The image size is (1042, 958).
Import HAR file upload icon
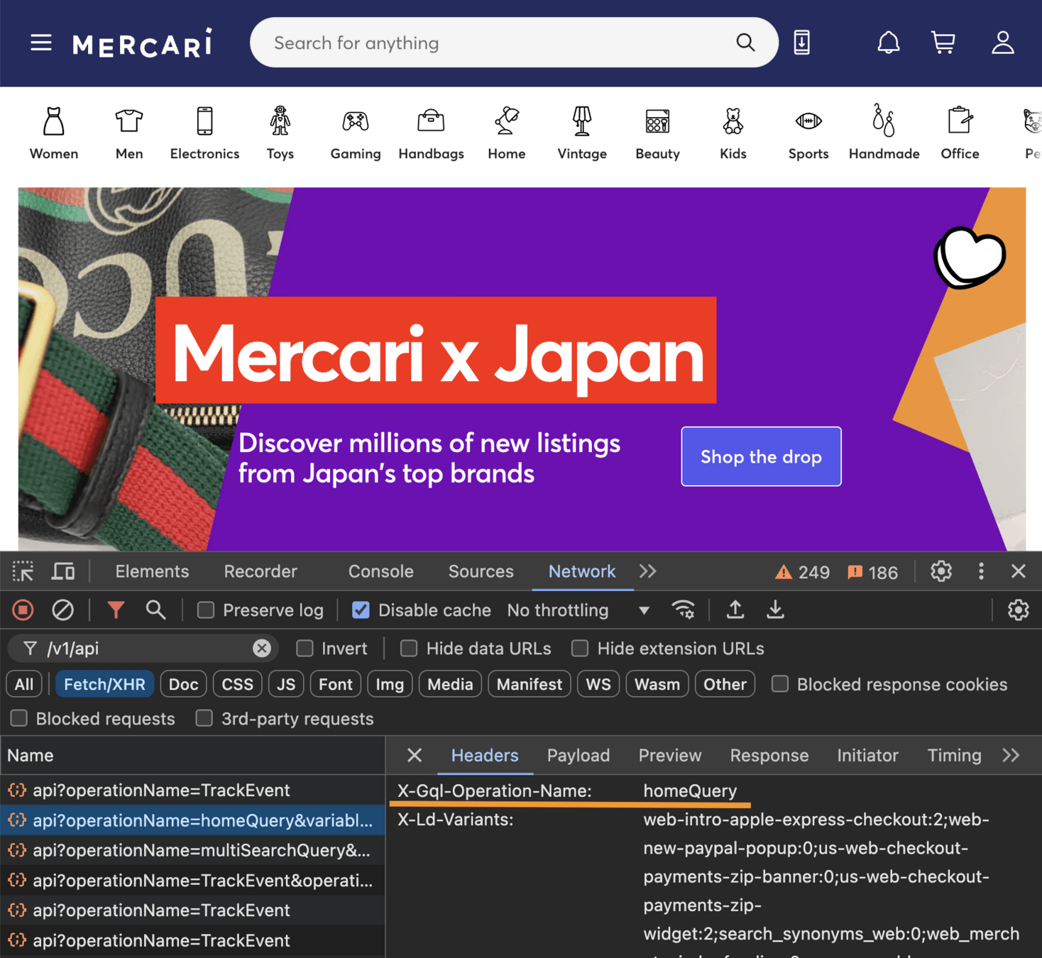coord(735,610)
